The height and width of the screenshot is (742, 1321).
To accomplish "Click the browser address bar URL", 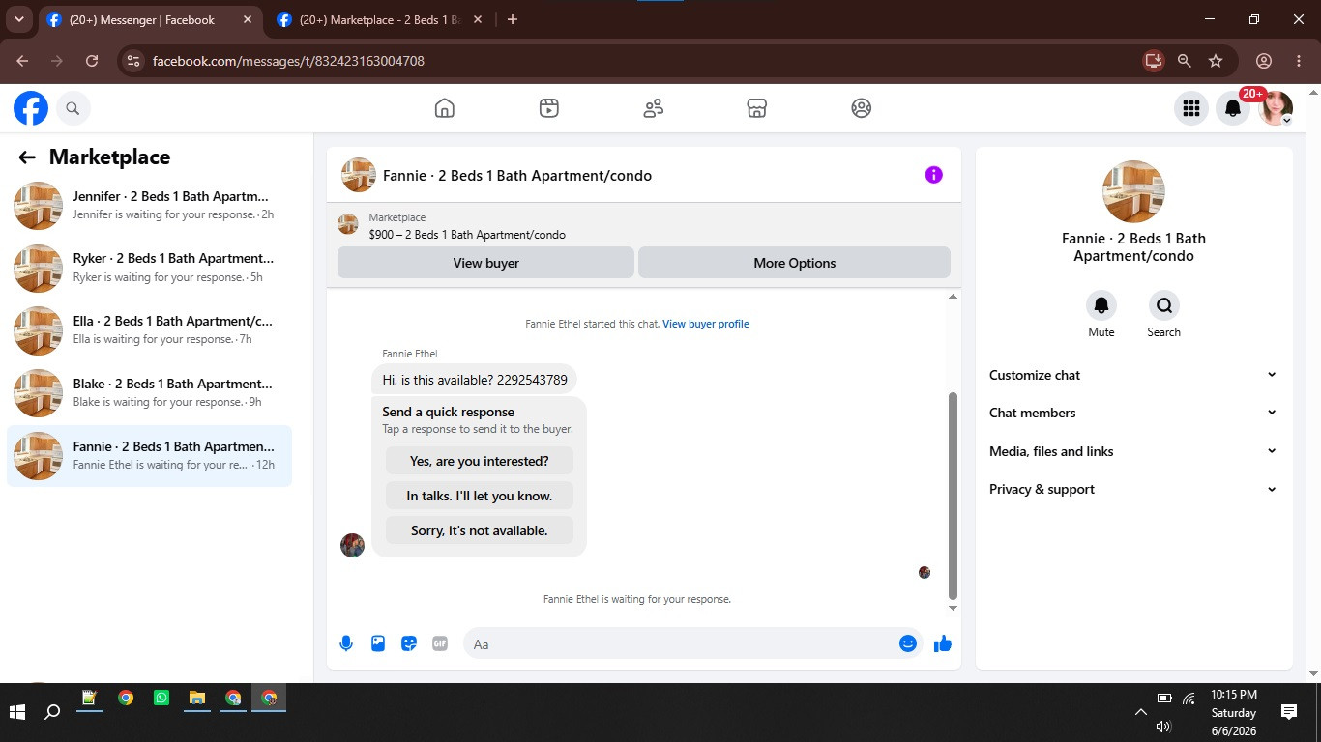I will click(x=288, y=61).
